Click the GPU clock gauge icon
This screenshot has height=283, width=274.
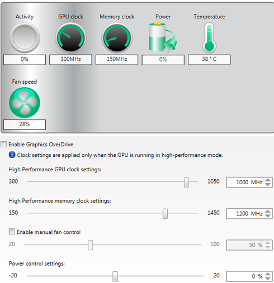[x=70, y=38]
